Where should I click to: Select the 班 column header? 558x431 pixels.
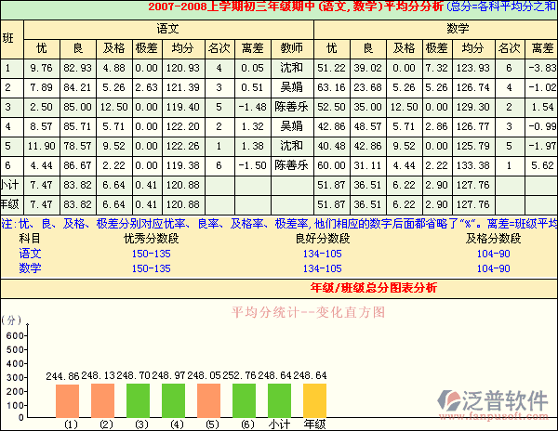8,38
